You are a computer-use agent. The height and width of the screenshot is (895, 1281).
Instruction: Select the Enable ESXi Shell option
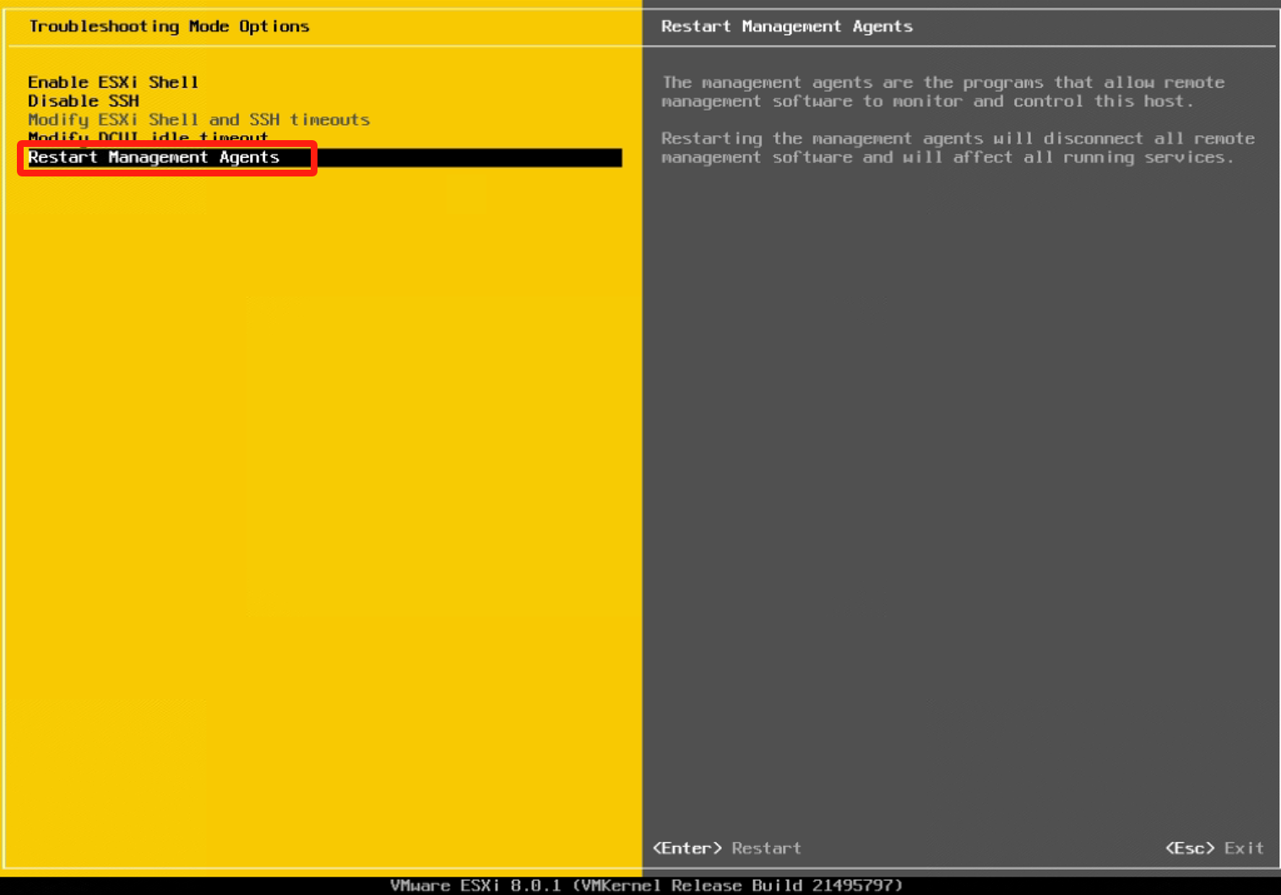[x=113, y=82]
